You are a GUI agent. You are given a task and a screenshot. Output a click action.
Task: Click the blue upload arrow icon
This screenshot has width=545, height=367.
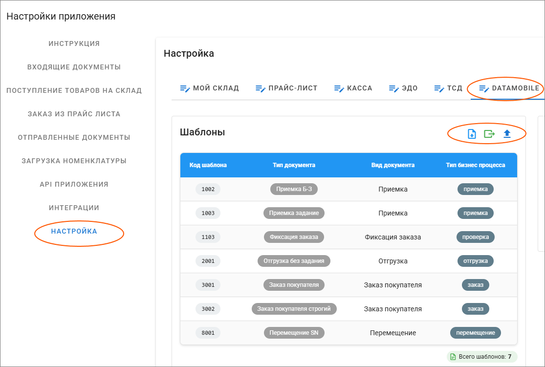click(x=507, y=133)
